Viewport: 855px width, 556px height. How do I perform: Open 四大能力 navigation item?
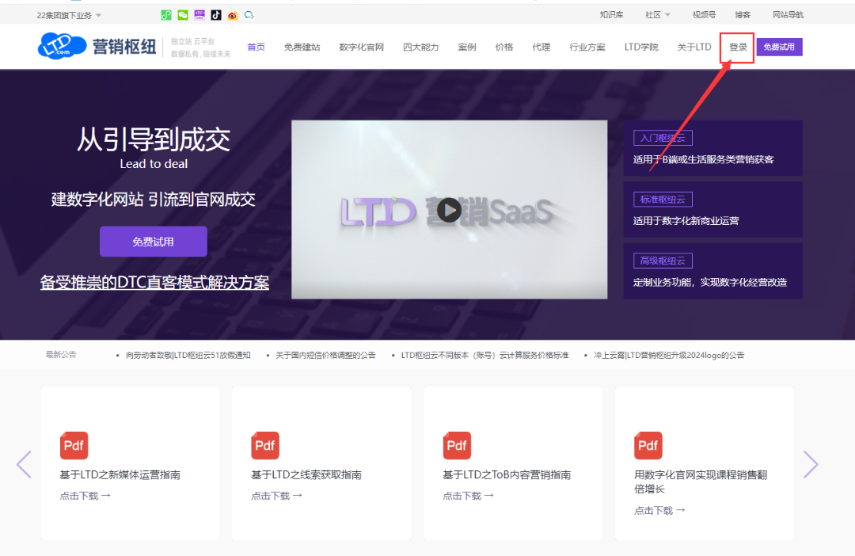pos(421,47)
